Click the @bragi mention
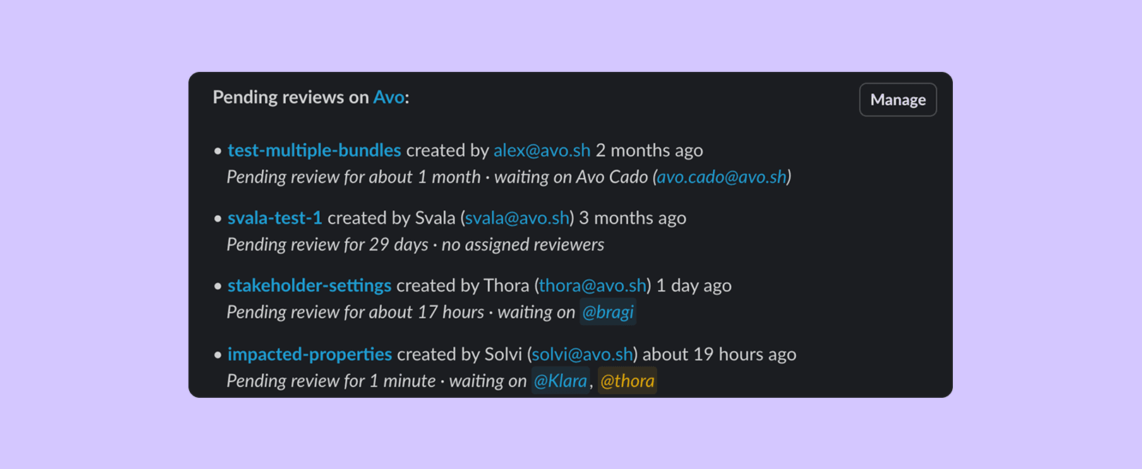This screenshot has height=469, width=1142. (608, 312)
